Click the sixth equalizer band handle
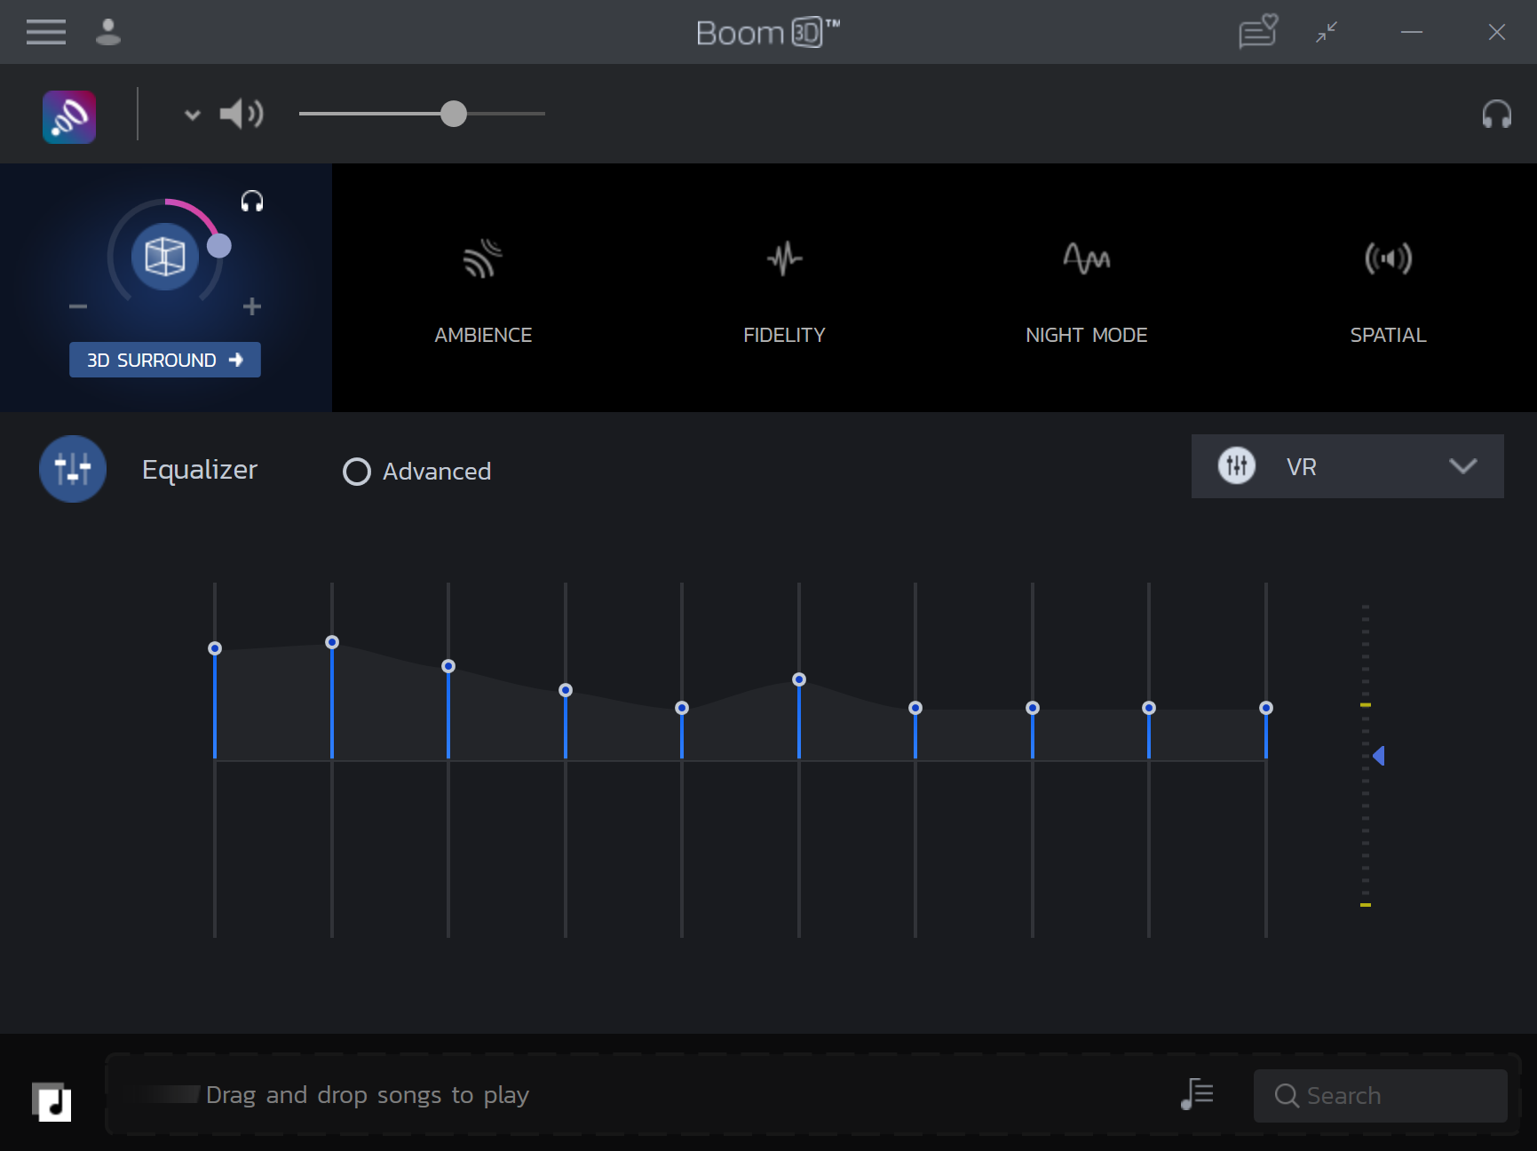 tap(799, 679)
